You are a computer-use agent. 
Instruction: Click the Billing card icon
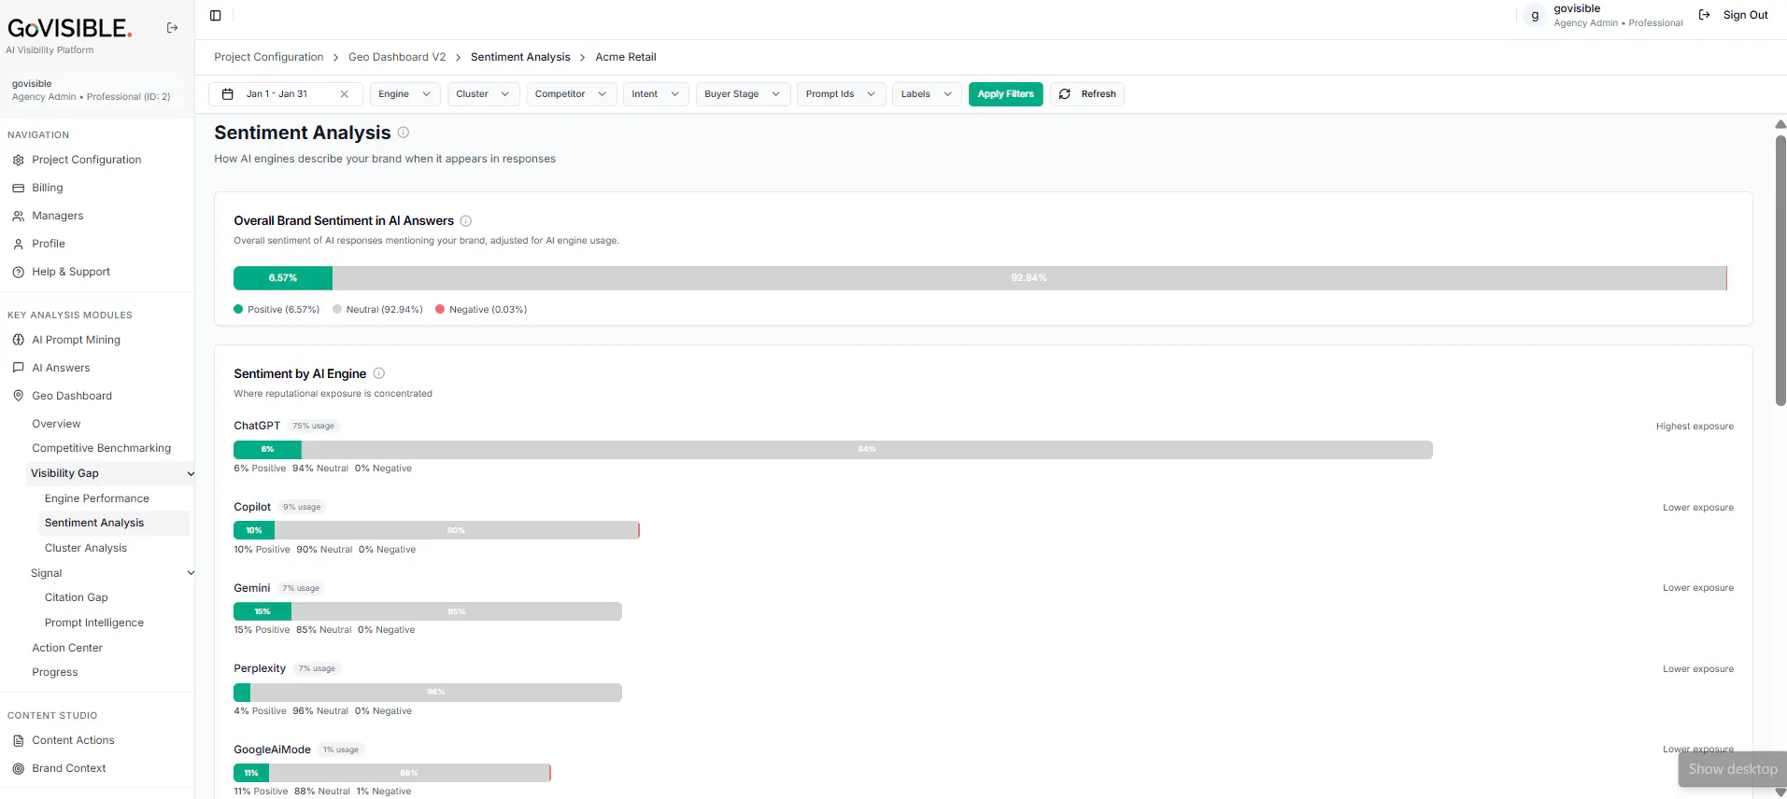(18, 188)
